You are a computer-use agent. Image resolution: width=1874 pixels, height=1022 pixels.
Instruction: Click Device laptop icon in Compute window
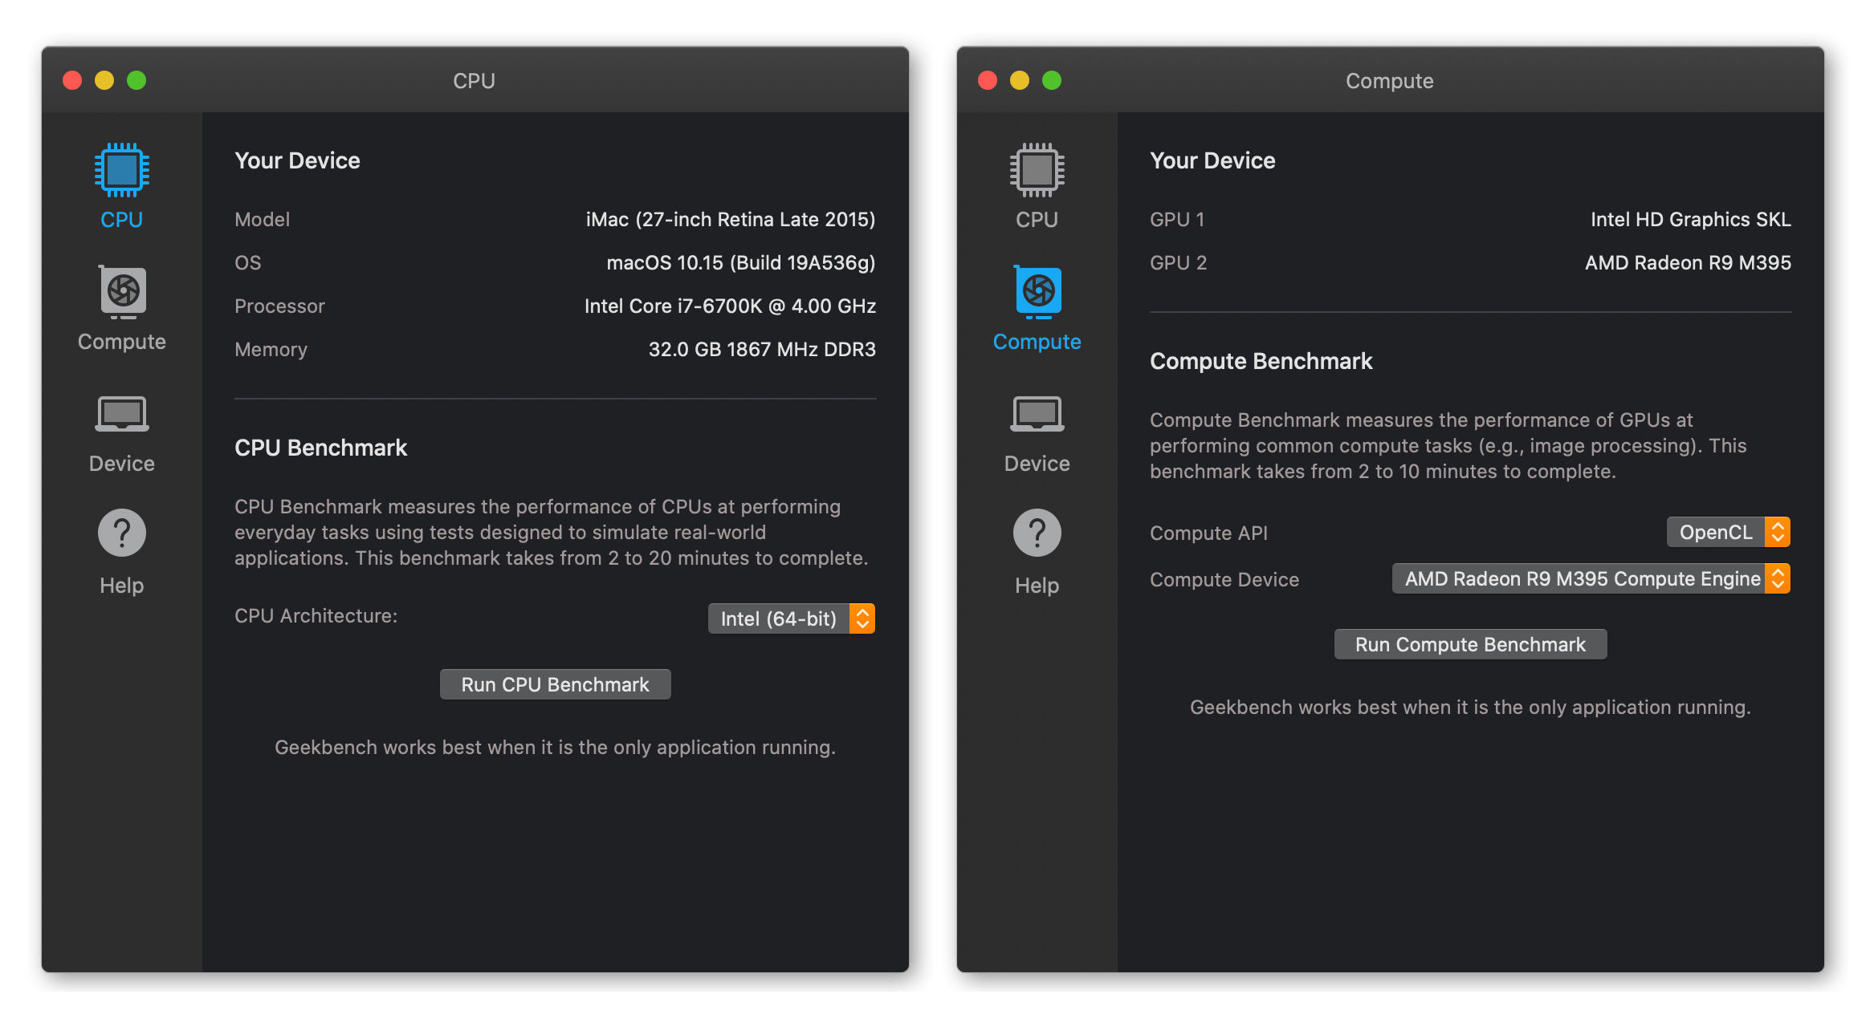point(1037,415)
